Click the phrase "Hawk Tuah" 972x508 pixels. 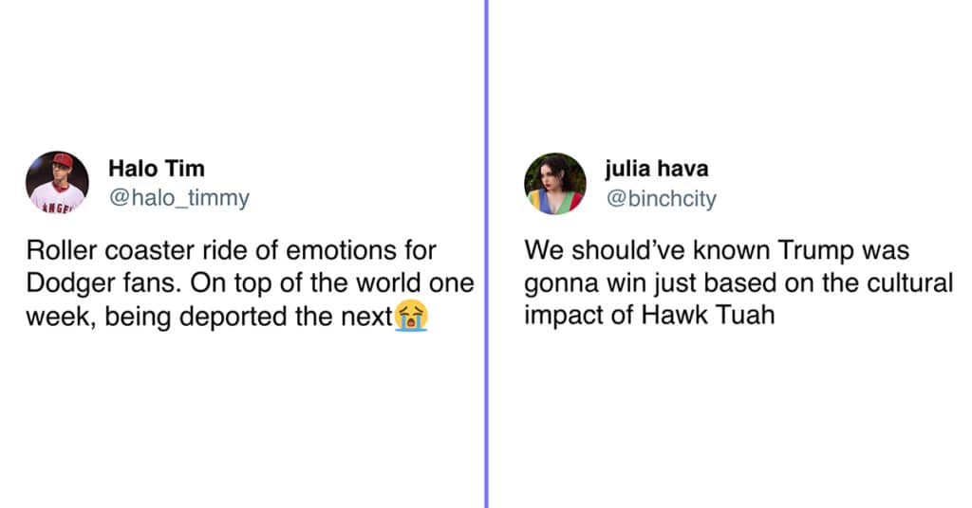point(708,315)
